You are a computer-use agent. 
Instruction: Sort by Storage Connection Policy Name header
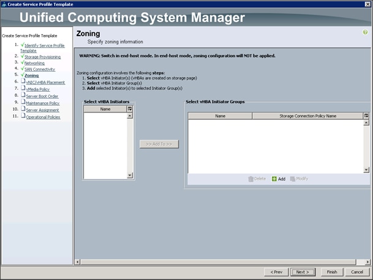[307, 116]
